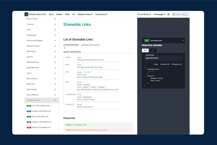217x145 pixels.
Task: Click PUT badge beside Update a Shareable Link
Action: point(29,122)
